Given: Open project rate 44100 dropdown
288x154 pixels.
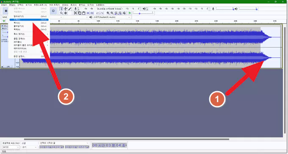Looking at the screenshot, I should click(x=11, y=147).
